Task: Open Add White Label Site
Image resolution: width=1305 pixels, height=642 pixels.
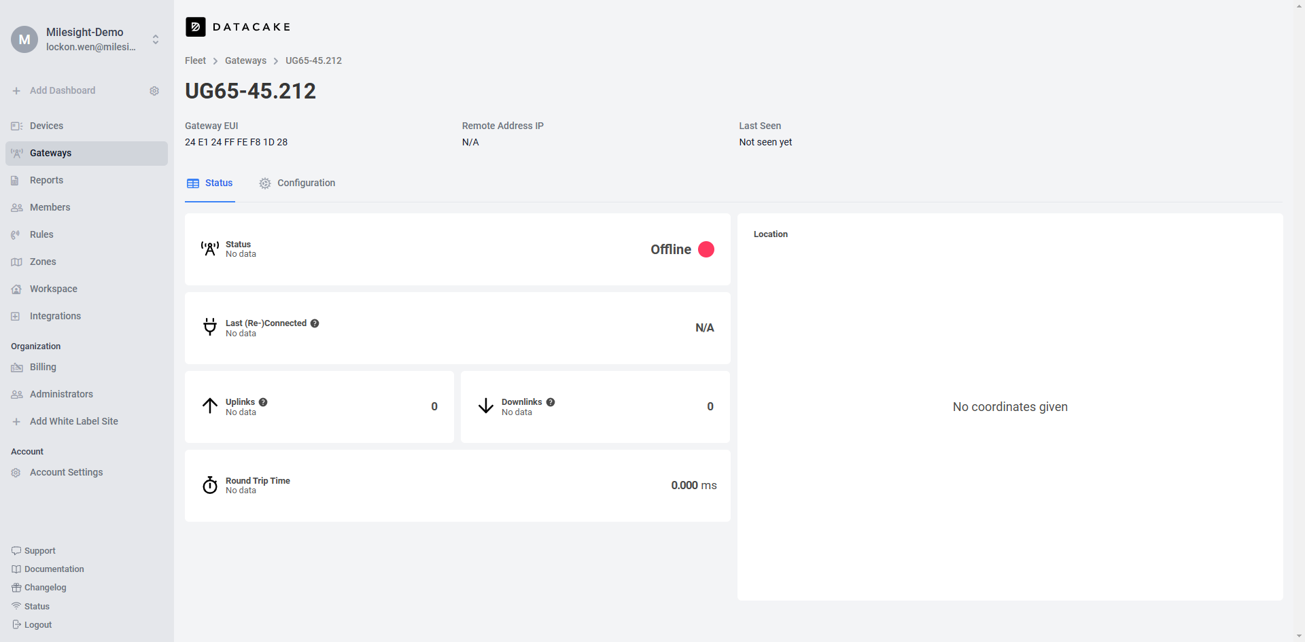Action: click(x=74, y=421)
